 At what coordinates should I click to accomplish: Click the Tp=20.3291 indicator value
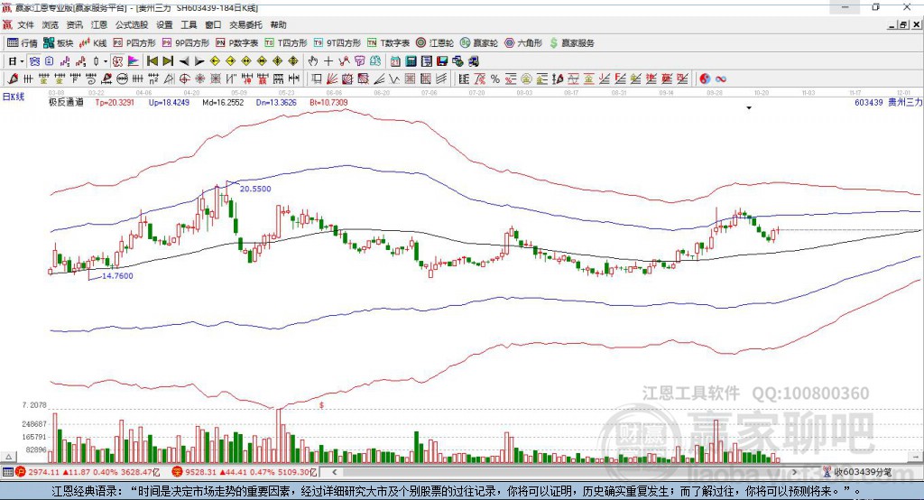(x=115, y=102)
